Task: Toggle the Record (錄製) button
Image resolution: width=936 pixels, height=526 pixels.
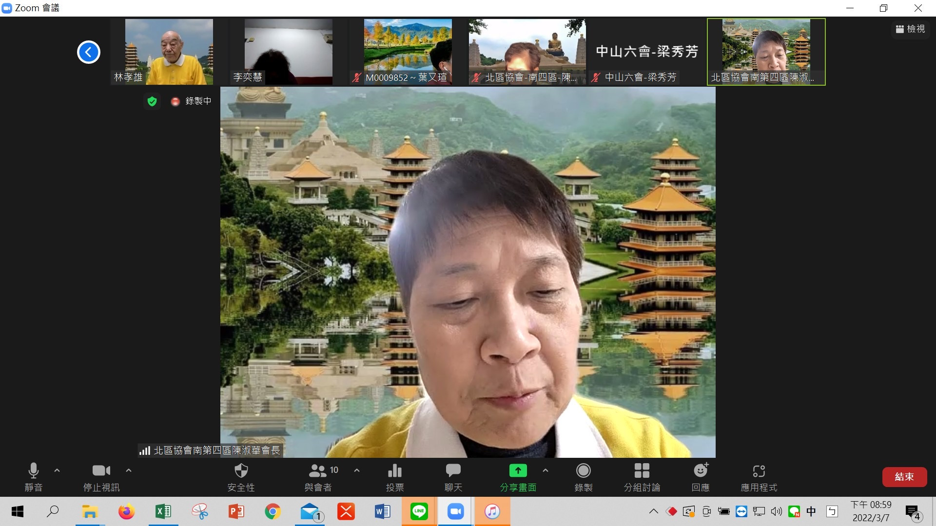Action: [583, 471]
